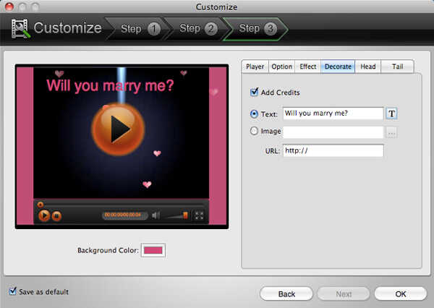Click the timecode display in preview player
434x308 pixels.
click(125, 215)
